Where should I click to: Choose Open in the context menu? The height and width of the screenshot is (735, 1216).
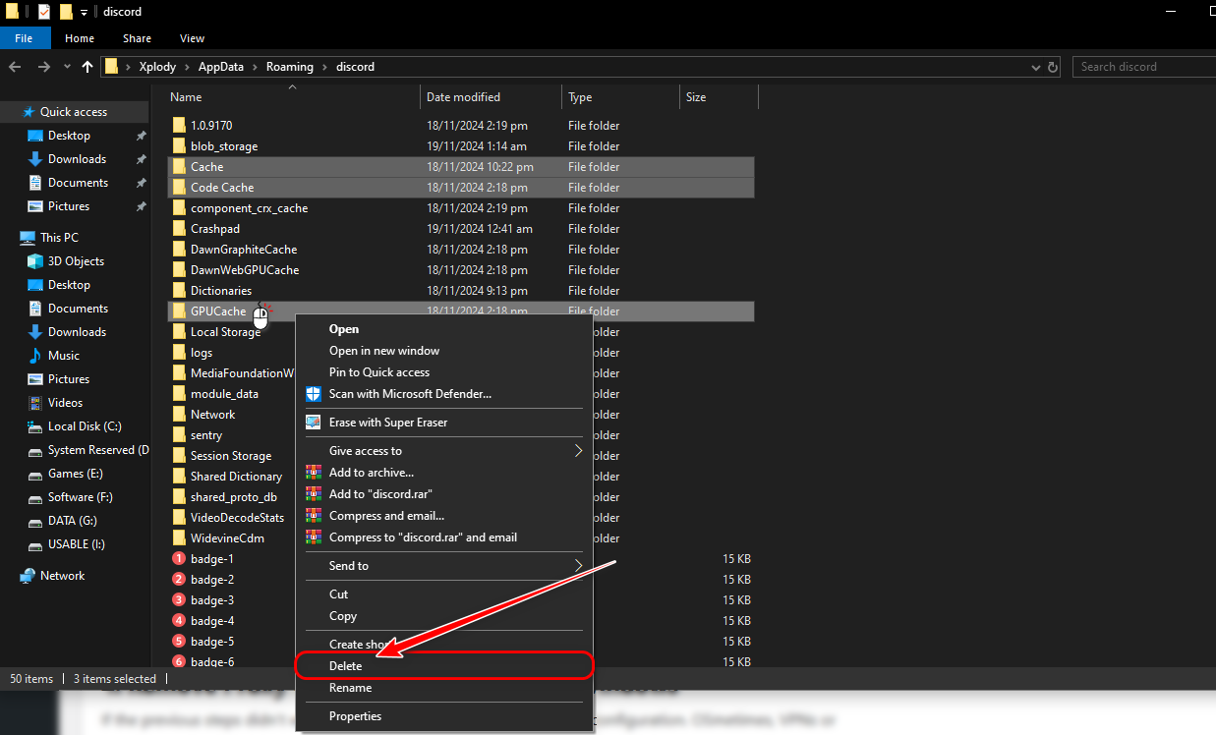(445, 329)
